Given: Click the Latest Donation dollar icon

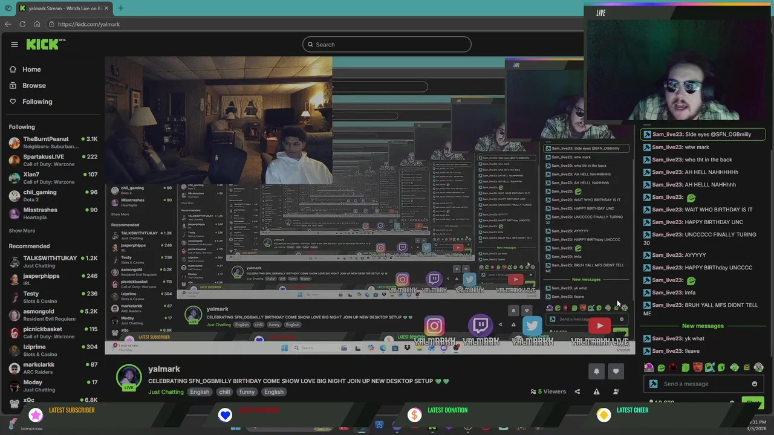Looking at the screenshot, I should (414, 414).
